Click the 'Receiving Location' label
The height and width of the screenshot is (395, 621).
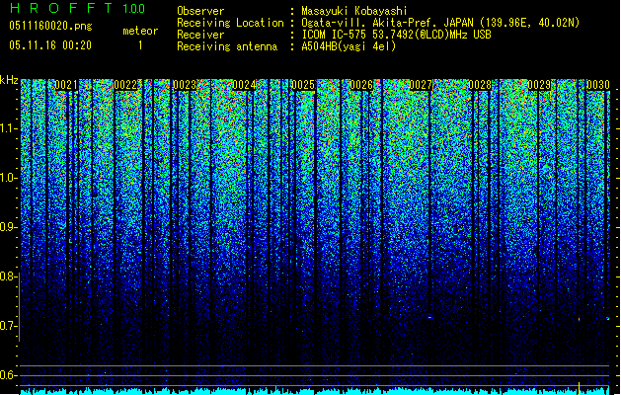click(x=230, y=23)
